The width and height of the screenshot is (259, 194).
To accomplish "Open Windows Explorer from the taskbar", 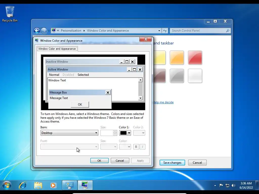I will coord(38,185).
